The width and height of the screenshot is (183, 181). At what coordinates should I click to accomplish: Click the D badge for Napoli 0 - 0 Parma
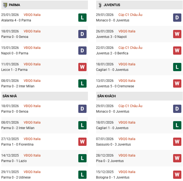point(82,51)
